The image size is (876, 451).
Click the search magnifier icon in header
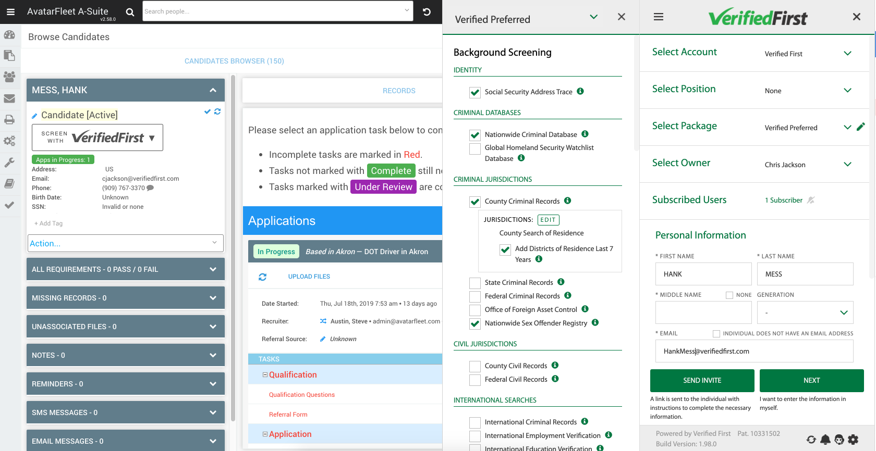click(130, 12)
